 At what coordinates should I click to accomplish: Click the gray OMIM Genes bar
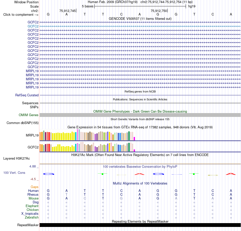pos(140,115)
